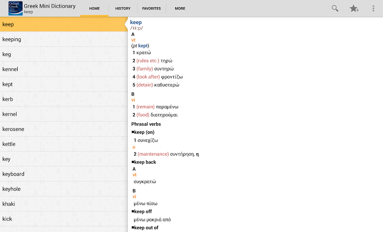Choose 'kick' in the word list
The height and width of the screenshot is (232, 383).
63,219
